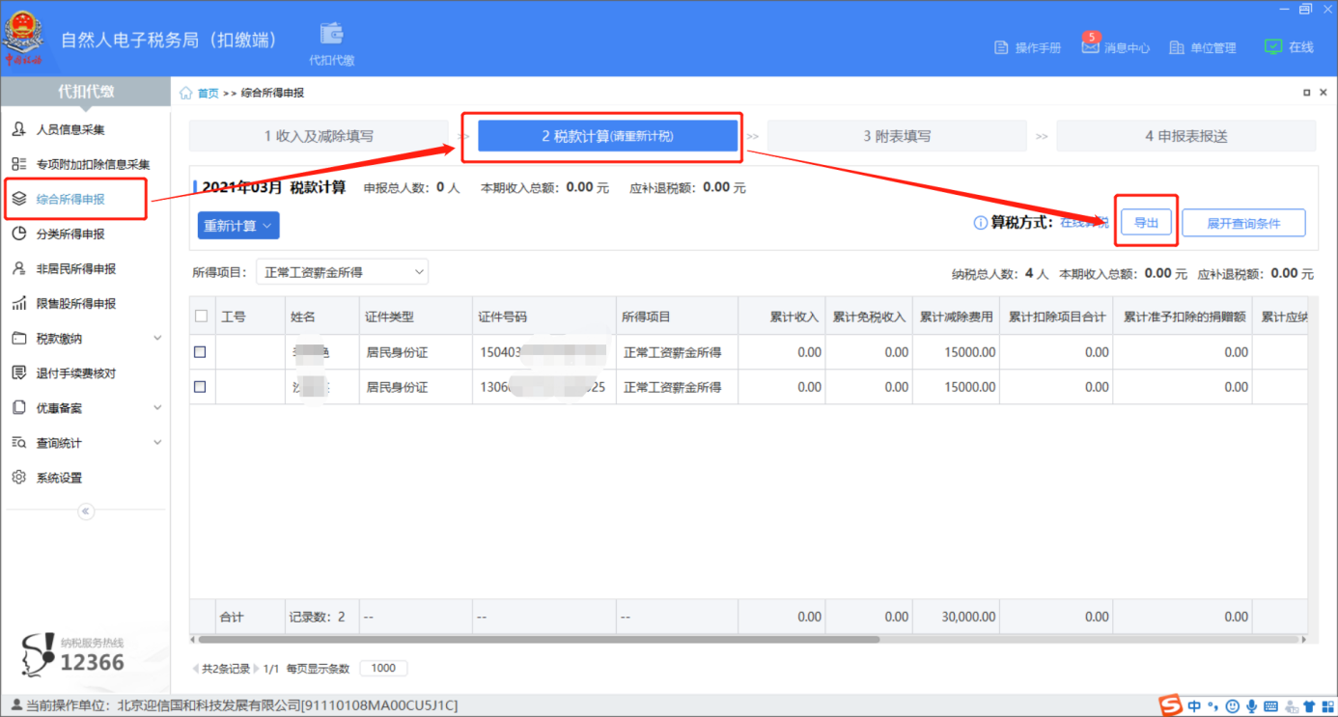The width and height of the screenshot is (1338, 717).
Task: Check the second row's checkbox
Action: 200,387
